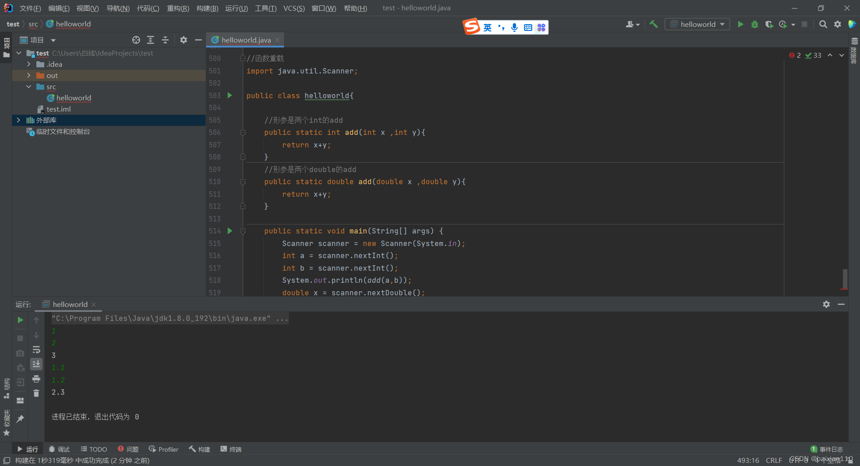Switch to helloworld.java editor tab
The image size is (860, 466).
(245, 40)
